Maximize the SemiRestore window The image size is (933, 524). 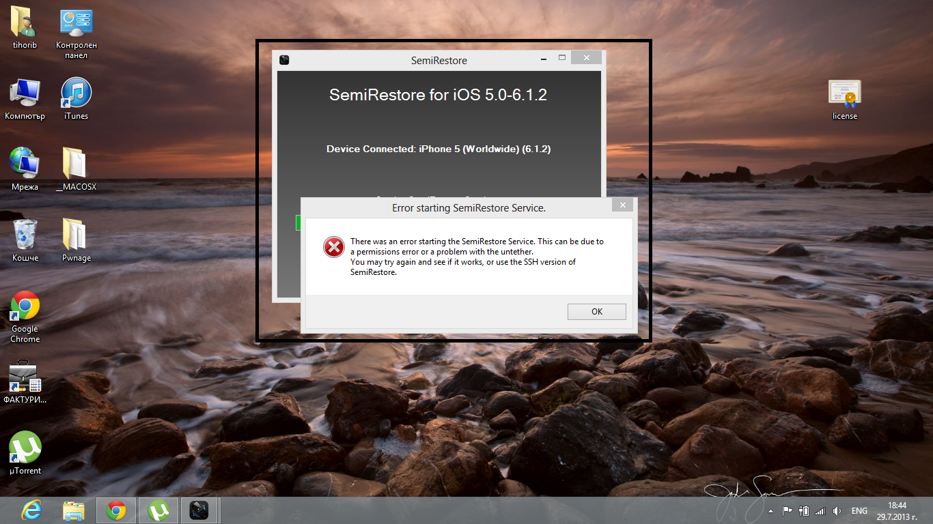[562, 58]
